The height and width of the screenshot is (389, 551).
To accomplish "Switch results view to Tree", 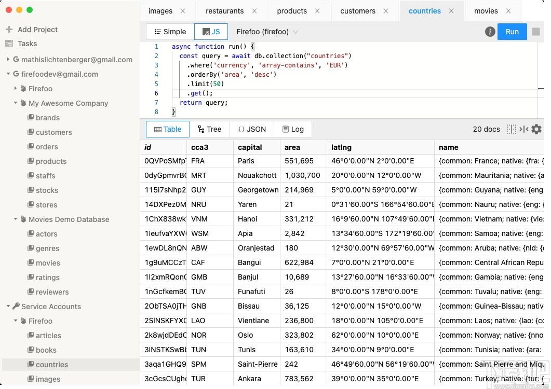I will 209,129.
